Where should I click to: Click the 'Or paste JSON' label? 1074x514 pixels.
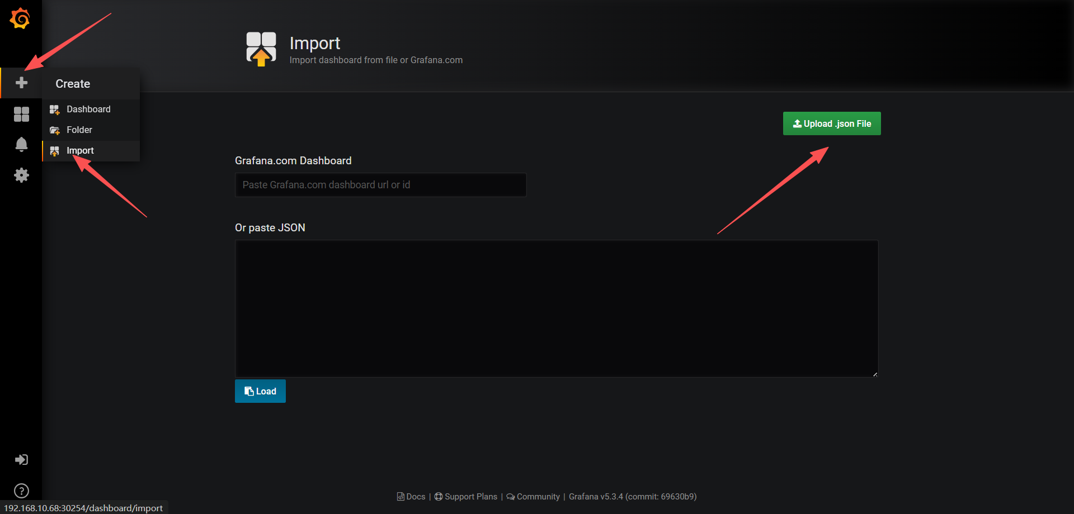click(270, 228)
